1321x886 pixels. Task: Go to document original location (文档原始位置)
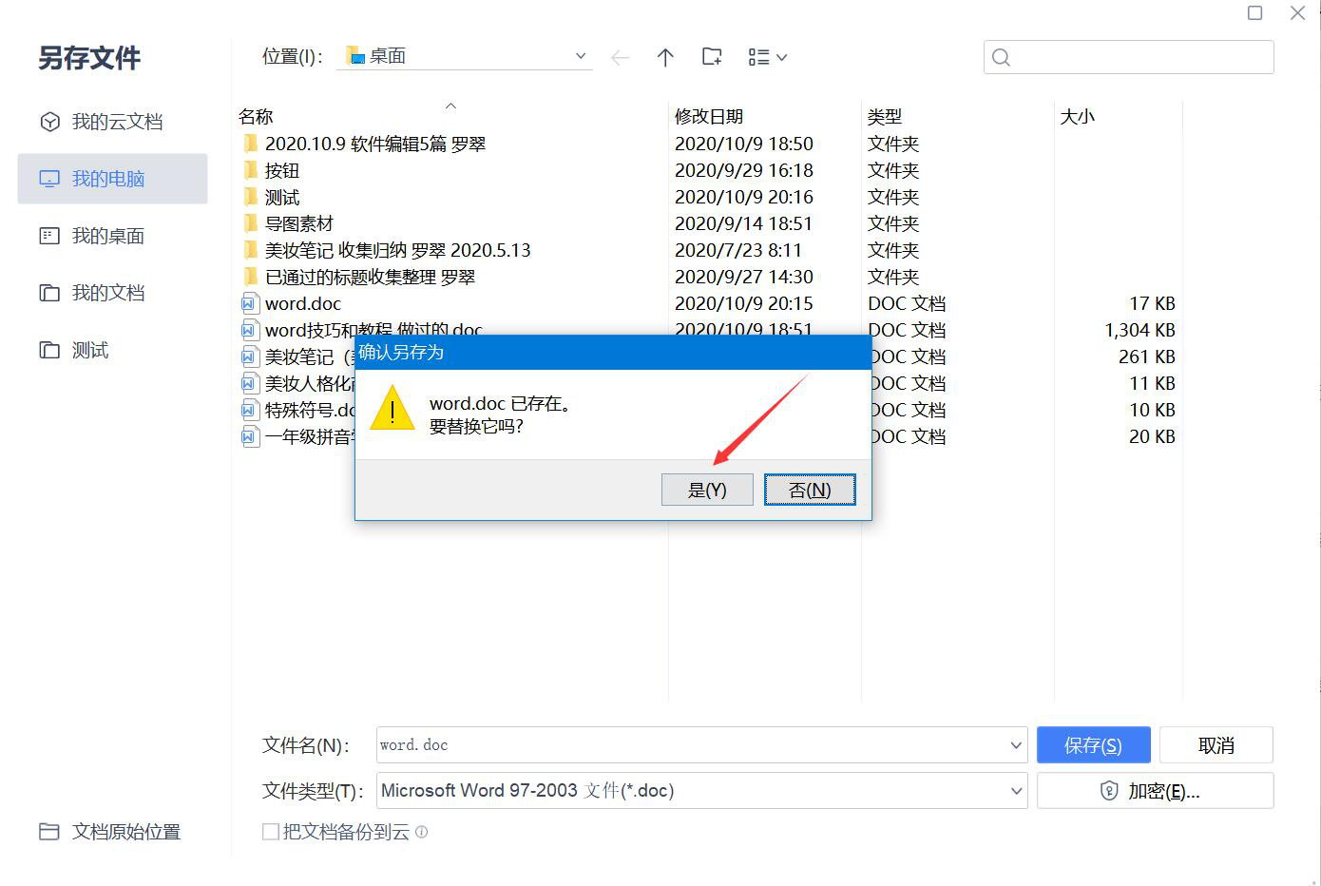click(x=110, y=832)
